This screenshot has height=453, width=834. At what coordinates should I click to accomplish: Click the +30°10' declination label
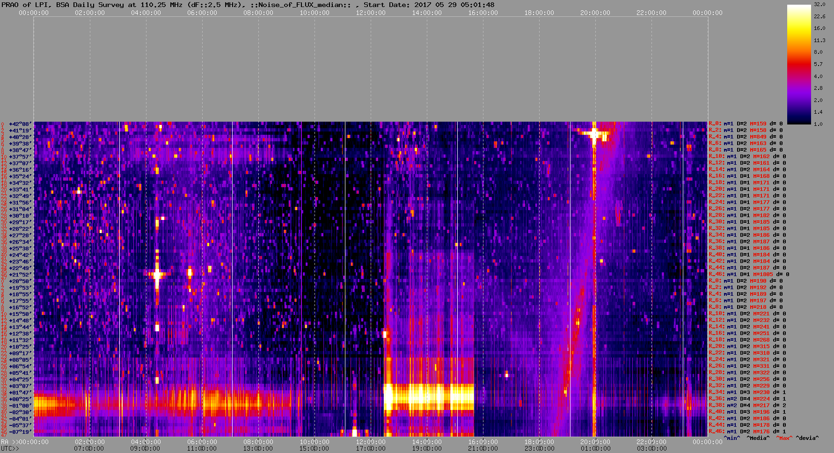click(20, 216)
